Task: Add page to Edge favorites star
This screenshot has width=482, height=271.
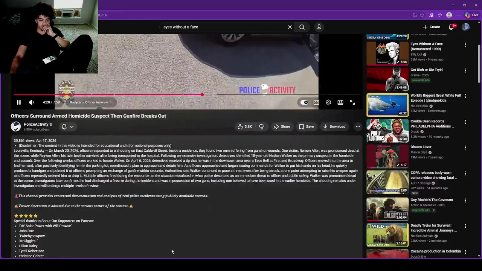Action: (x=422, y=15)
